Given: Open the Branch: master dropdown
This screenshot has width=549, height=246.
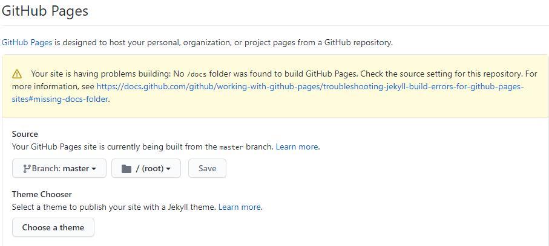Looking at the screenshot, I should click(59, 169).
